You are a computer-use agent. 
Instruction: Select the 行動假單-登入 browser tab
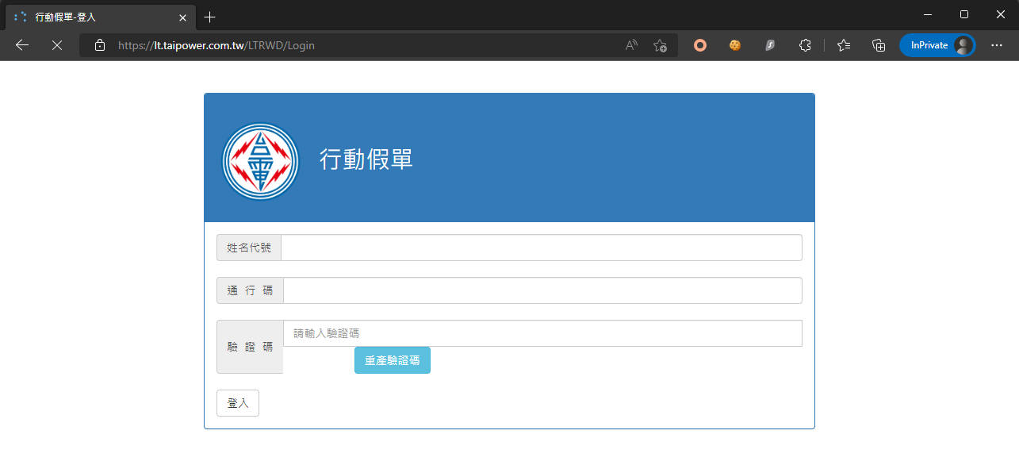pos(99,17)
